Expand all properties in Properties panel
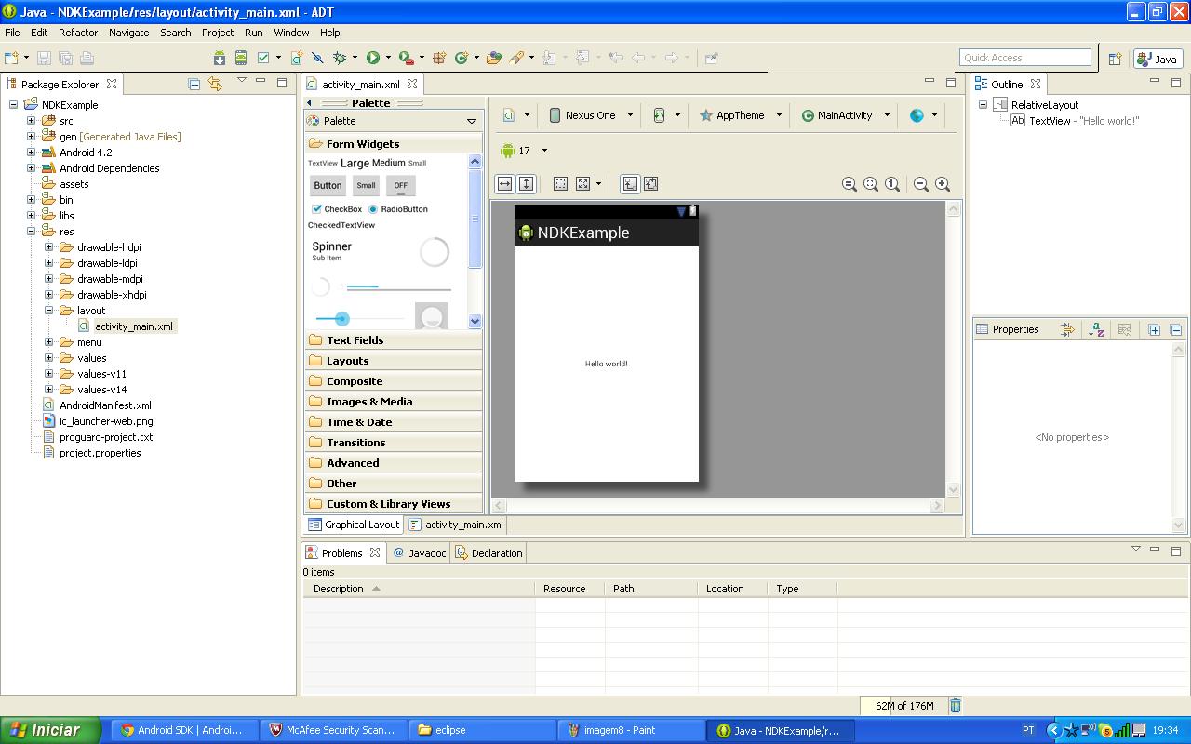Viewport: 1191px width, 744px height. click(x=1155, y=329)
